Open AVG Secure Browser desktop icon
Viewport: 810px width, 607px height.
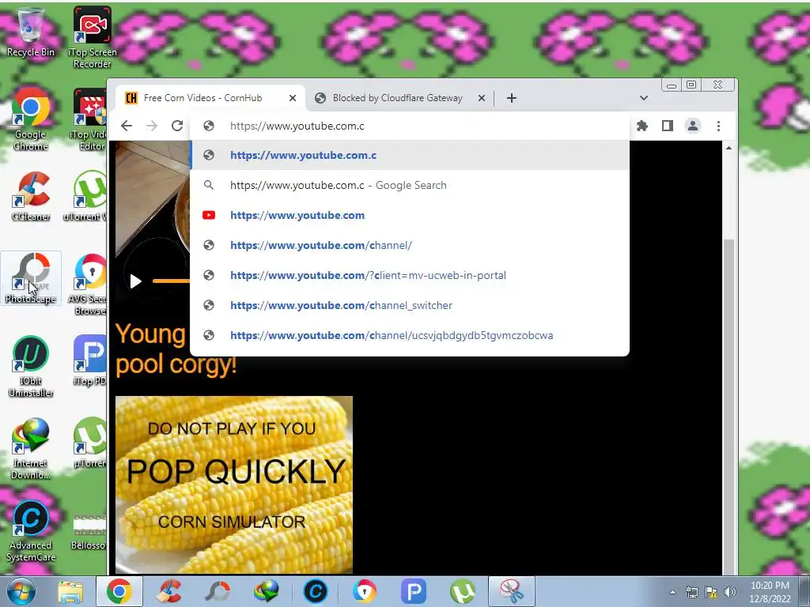89,284
